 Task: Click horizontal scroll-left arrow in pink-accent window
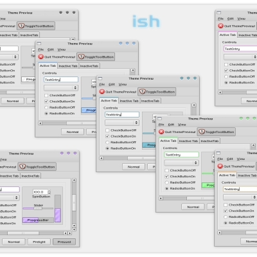[x=220, y=93]
